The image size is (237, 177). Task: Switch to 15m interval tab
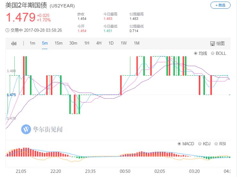58,43
